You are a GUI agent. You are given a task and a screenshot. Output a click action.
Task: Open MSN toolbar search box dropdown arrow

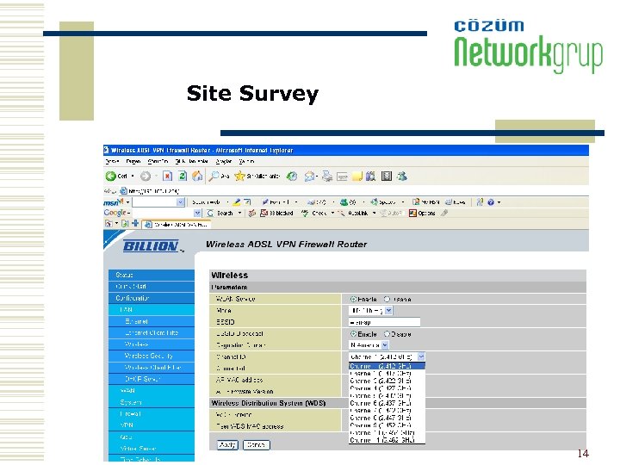[x=180, y=202]
